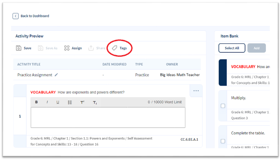Check the Complete the table item checkbox
280x160 pixels.
point(223,141)
